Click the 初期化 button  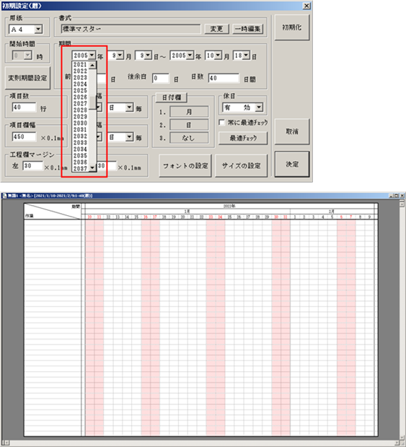pyautogui.click(x=292, y=27)
